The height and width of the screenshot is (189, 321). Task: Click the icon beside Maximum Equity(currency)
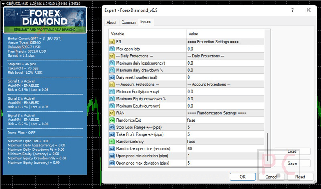coord(112,106)
